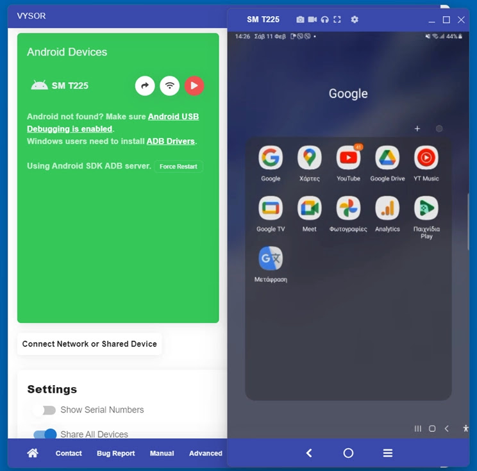This screenshot has height=471, width=477.
Task: Click the wireless connect button for SM T225
Action: coord(170,86)
